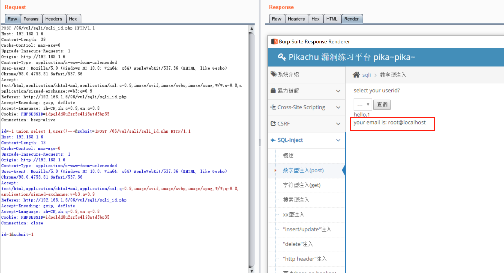The width and height of the screenshot is (504, 273).
Task: Click 'Content-Length: 39' header line
Action: click(23, 40)
